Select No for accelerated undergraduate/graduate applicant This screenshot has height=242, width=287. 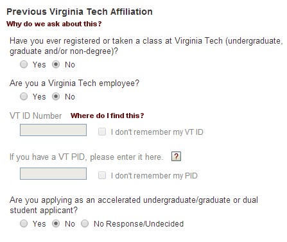pos(56,223)
